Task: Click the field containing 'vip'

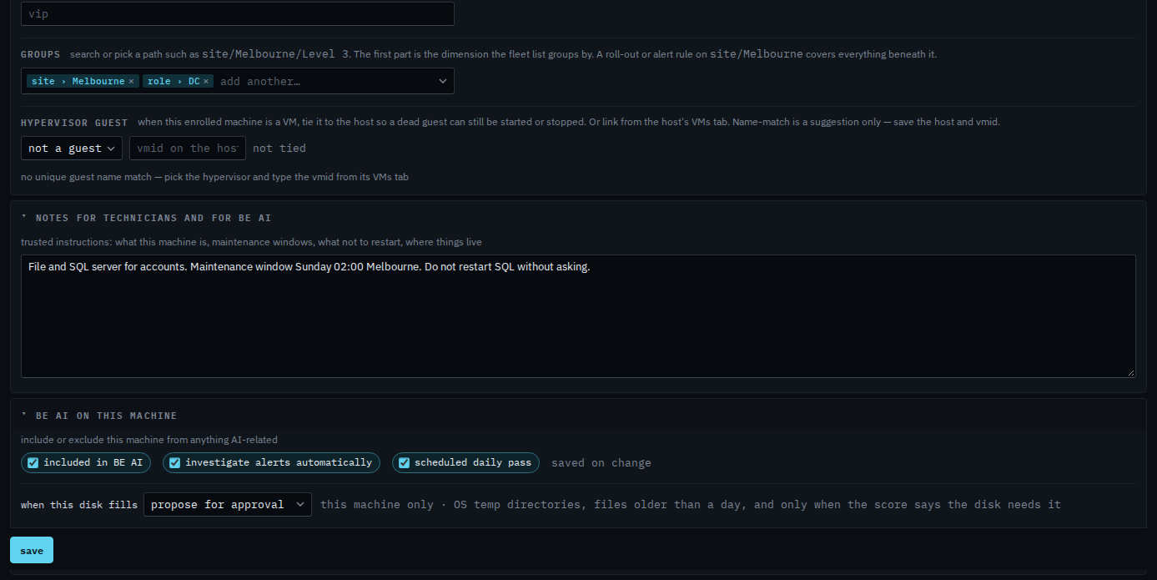Action: (x=238, y=13)
